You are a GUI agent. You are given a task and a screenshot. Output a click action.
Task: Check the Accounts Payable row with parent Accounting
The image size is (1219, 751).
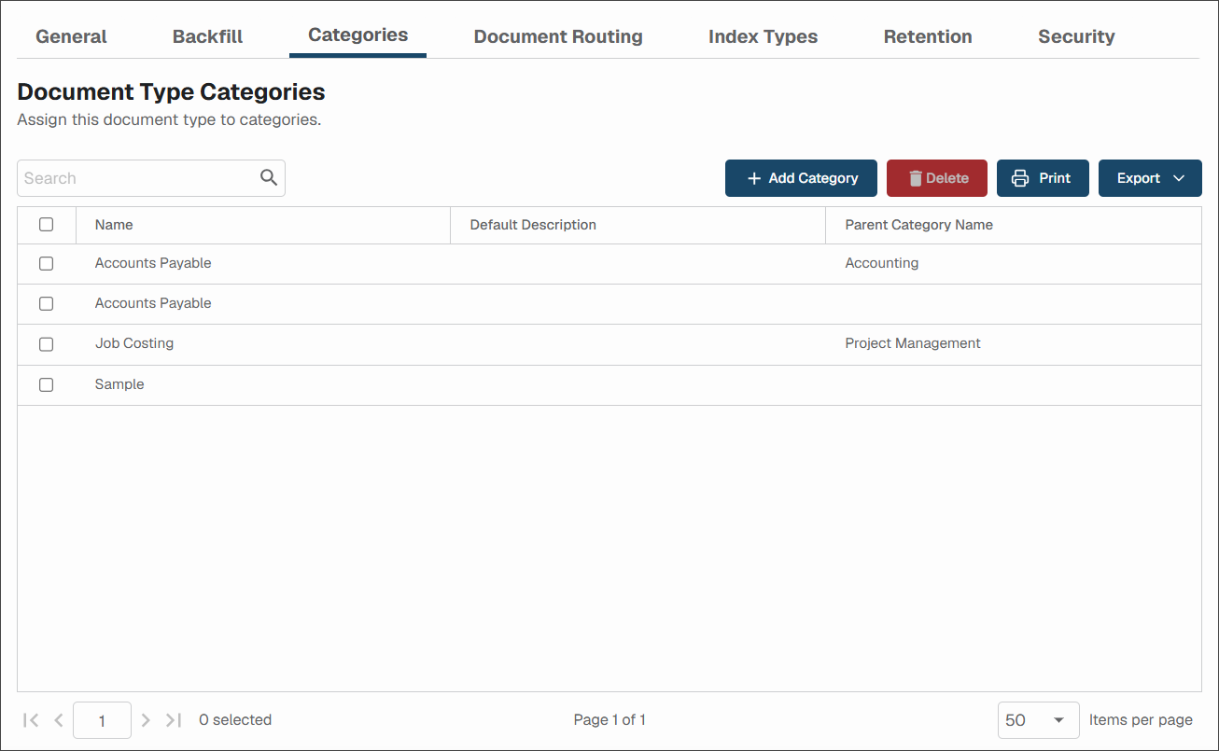46,264
